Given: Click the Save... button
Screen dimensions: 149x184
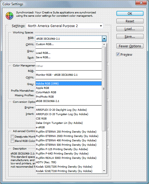Looking at the screenshot, I should click(130, 36).
